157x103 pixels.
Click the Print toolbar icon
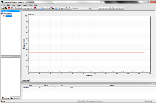pos(21,8)
